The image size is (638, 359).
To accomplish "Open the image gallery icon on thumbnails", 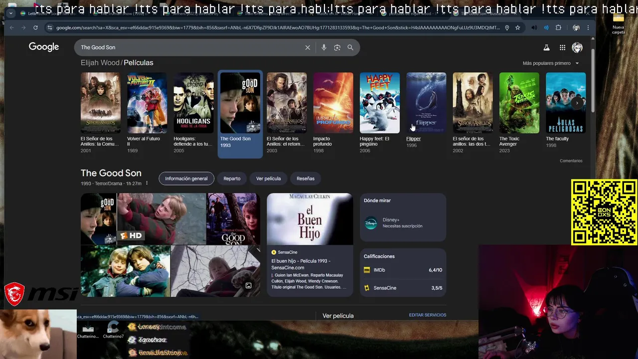I will (x=248, y=286).
